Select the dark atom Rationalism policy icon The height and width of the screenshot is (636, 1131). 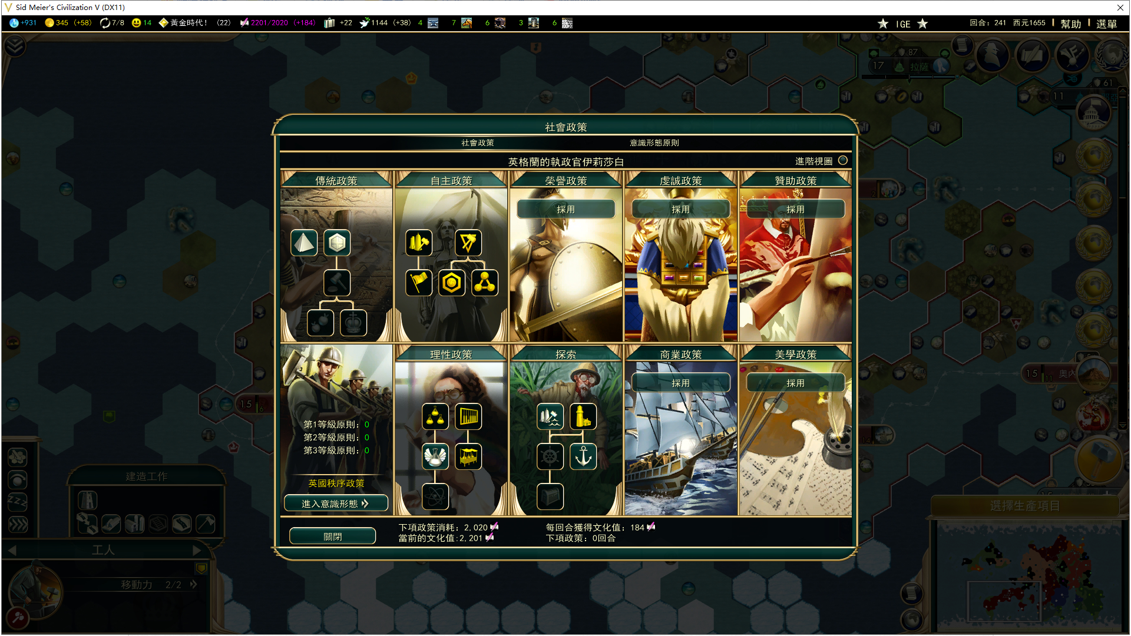pos(435,496)
